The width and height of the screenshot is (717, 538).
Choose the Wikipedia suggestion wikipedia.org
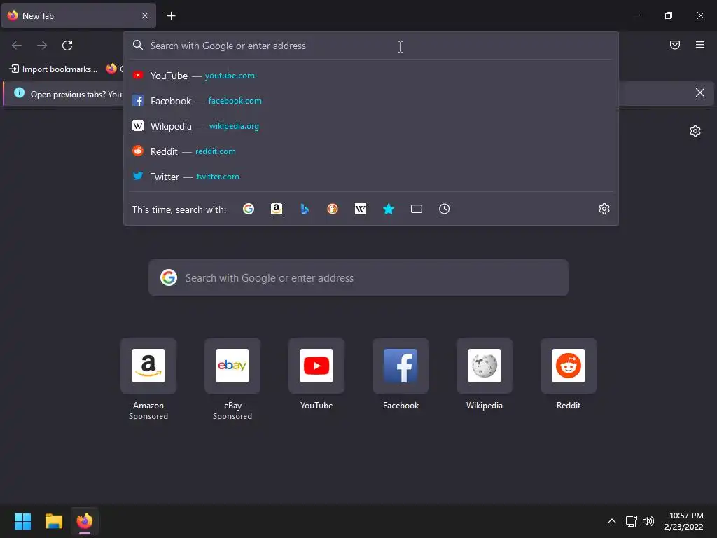371,126
